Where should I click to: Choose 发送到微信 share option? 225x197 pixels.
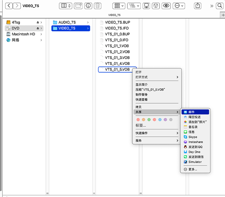(195, 157)
